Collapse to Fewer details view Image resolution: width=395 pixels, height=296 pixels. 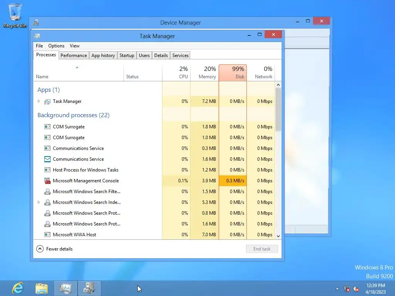[54, 249]
